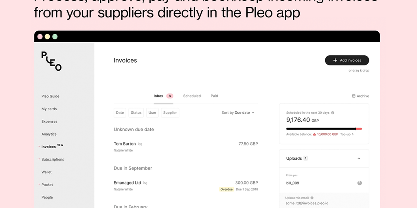
Task: Open the Status filter dropdown
Action: (136, 113)
